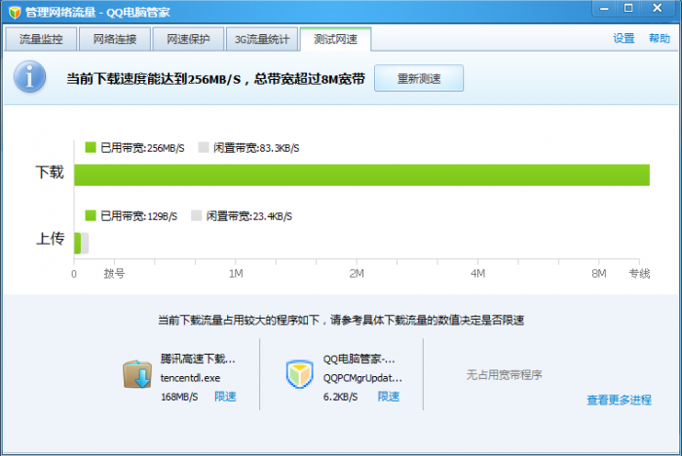The width and height of the screenshot is (682, 456).
Task: Click the 上传 bandwidth usage bar
Action: 81,244
